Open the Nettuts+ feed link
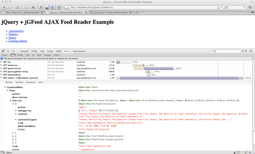Image resolution: width=255 pixels, height=154 pixels. coord(13,34)
